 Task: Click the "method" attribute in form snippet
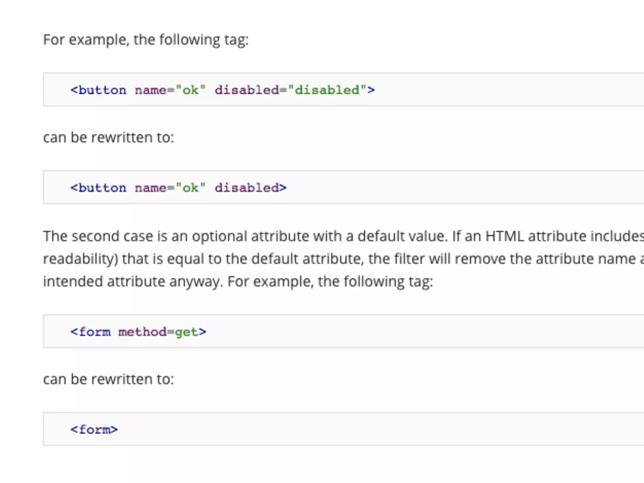(x=142, y=332)
